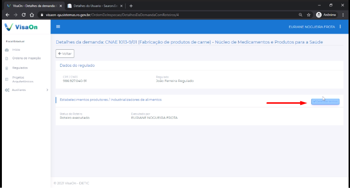Image resolution: width=350 pixels, height=188 pixels.
Task: Open a new browser tab
Action: 131,6
